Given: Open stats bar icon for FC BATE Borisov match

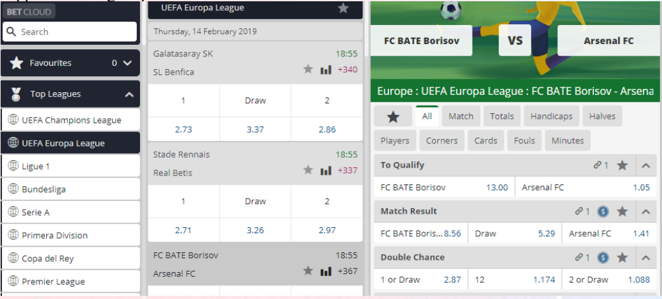Looking at the screenshot, I should point(326,271).
